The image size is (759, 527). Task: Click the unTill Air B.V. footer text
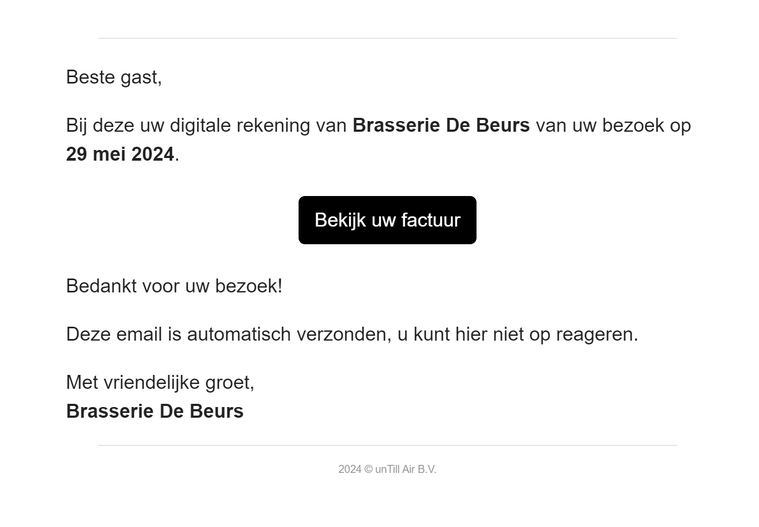click(x=406, y=469)
